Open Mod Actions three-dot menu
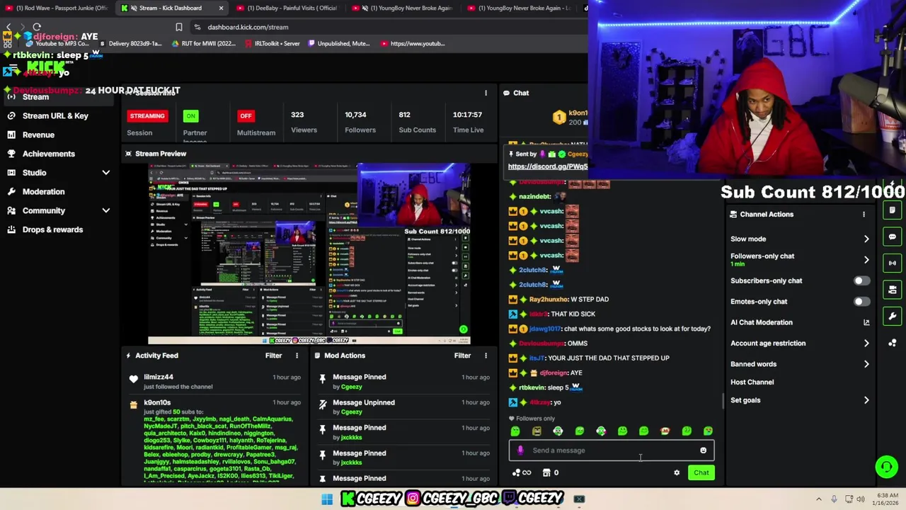Screen dimensions: 906x510 click(x=486, y=356)
